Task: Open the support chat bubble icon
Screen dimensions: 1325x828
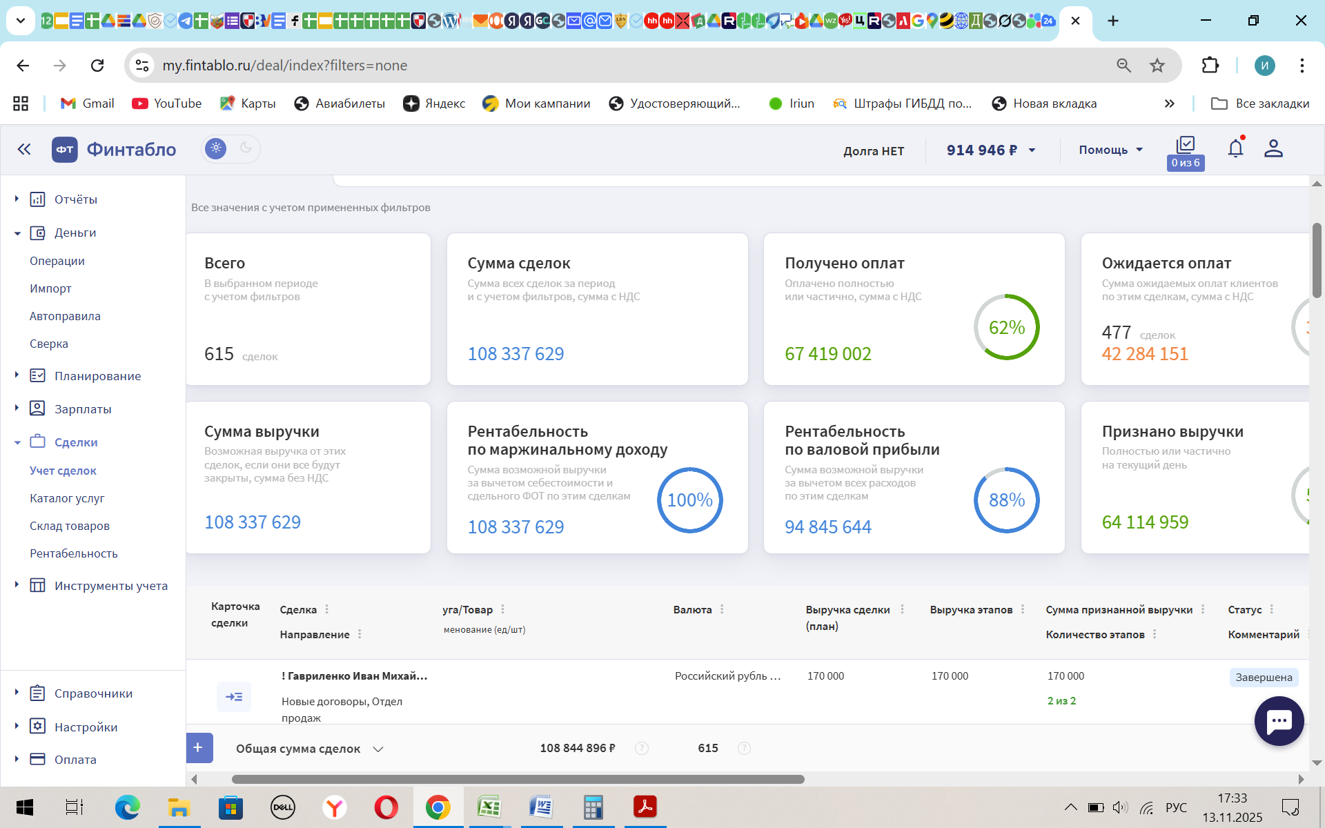Action: pos(1279,722)
